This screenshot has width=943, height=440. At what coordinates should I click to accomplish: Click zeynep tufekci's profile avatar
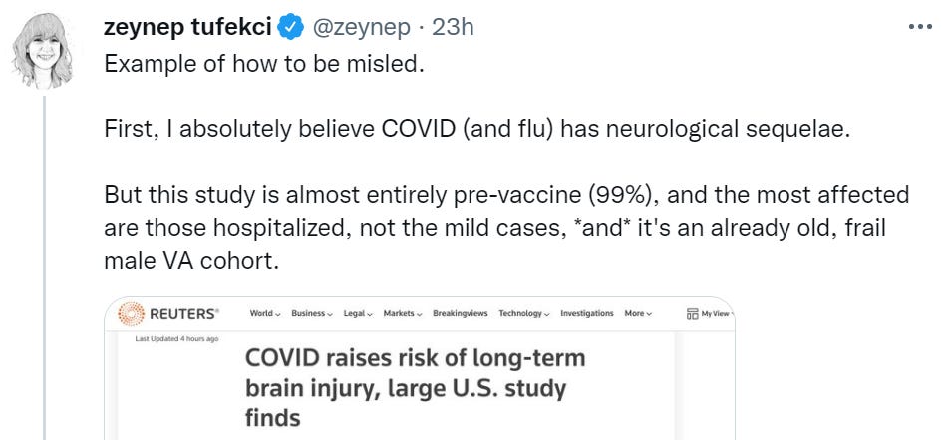coord(44,52)
